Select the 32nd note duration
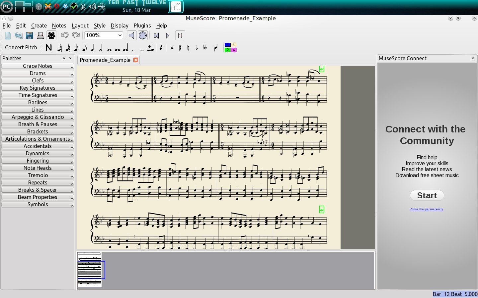Screen dimensions: 478x298 pos(68,48)
